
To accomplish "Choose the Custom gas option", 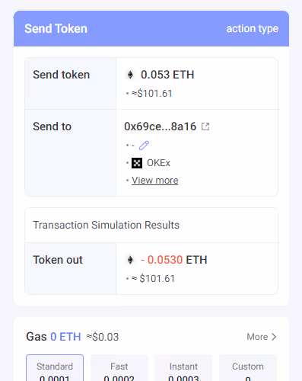I will coord(248,368).
